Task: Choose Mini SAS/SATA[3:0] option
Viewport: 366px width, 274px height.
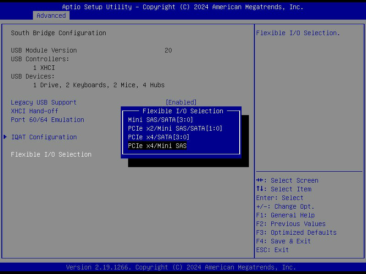Action: [x=157, y=120]
